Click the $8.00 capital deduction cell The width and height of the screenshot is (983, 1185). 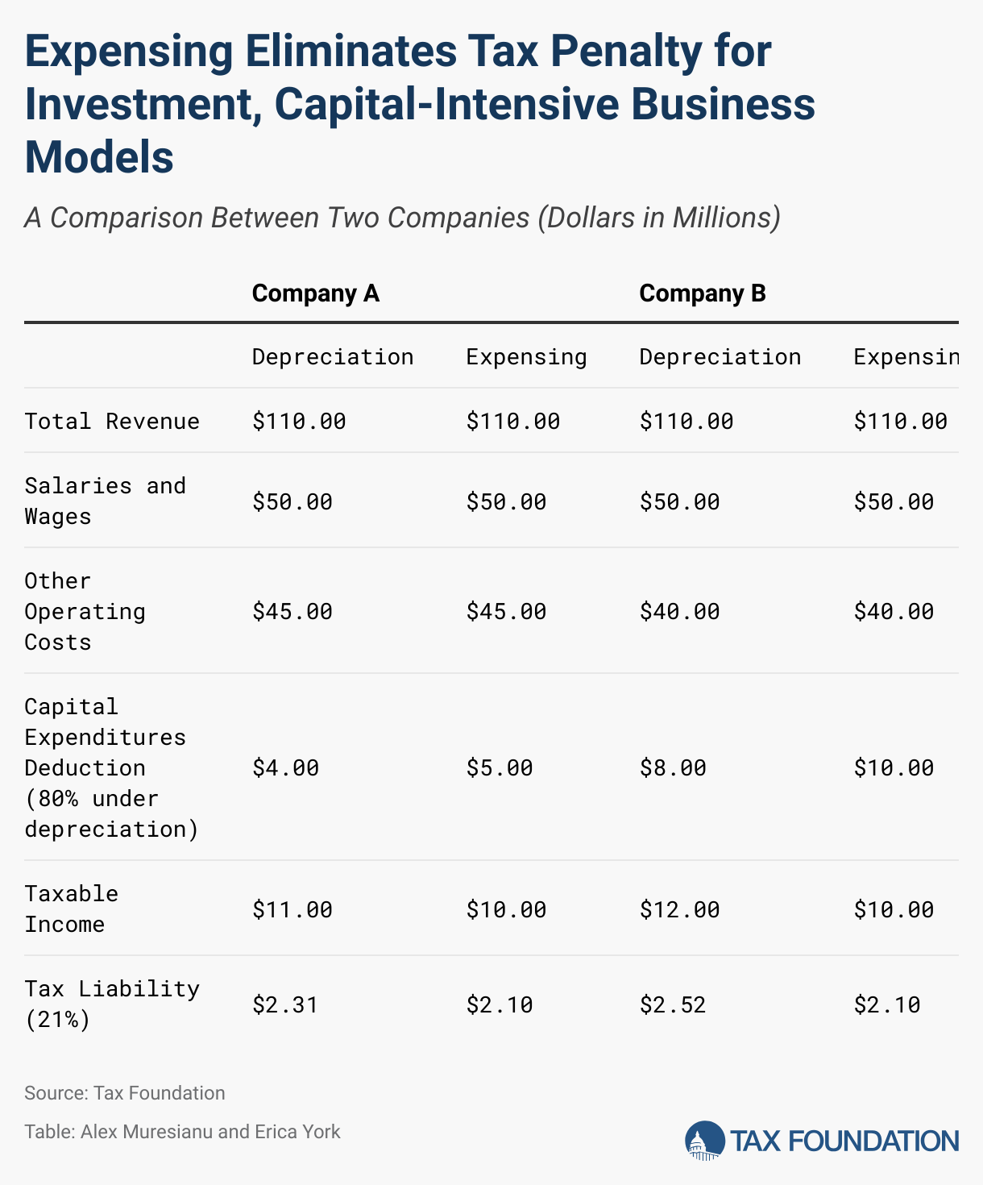tap(673, 767)
